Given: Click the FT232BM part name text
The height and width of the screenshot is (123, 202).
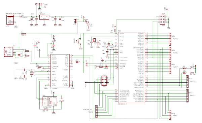Looking at the screenshot, I should (54, 88).
